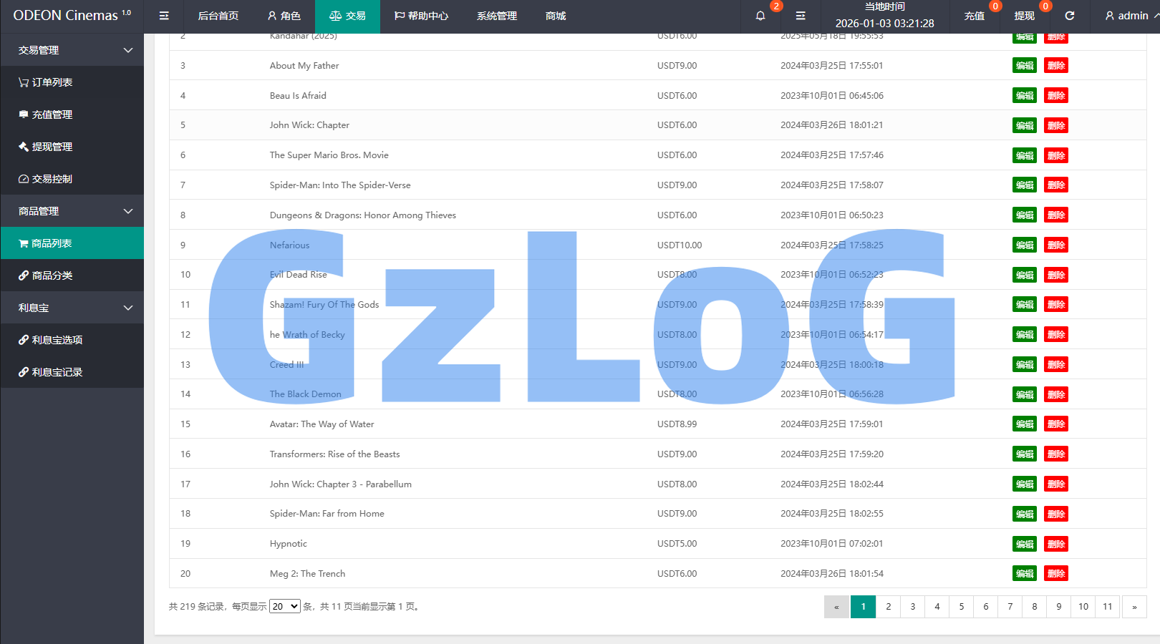Image resolution: width=1160 pixels, height=644 pixels.
Task: Open the per-page records dropdown
Action: [x=284, y=606]
